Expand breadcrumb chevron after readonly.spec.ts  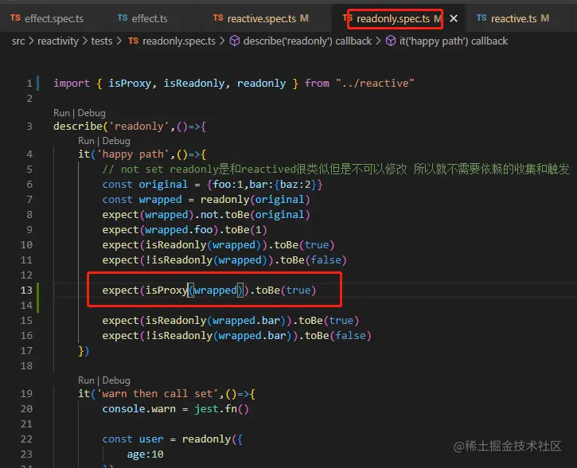tap(222, 41)
